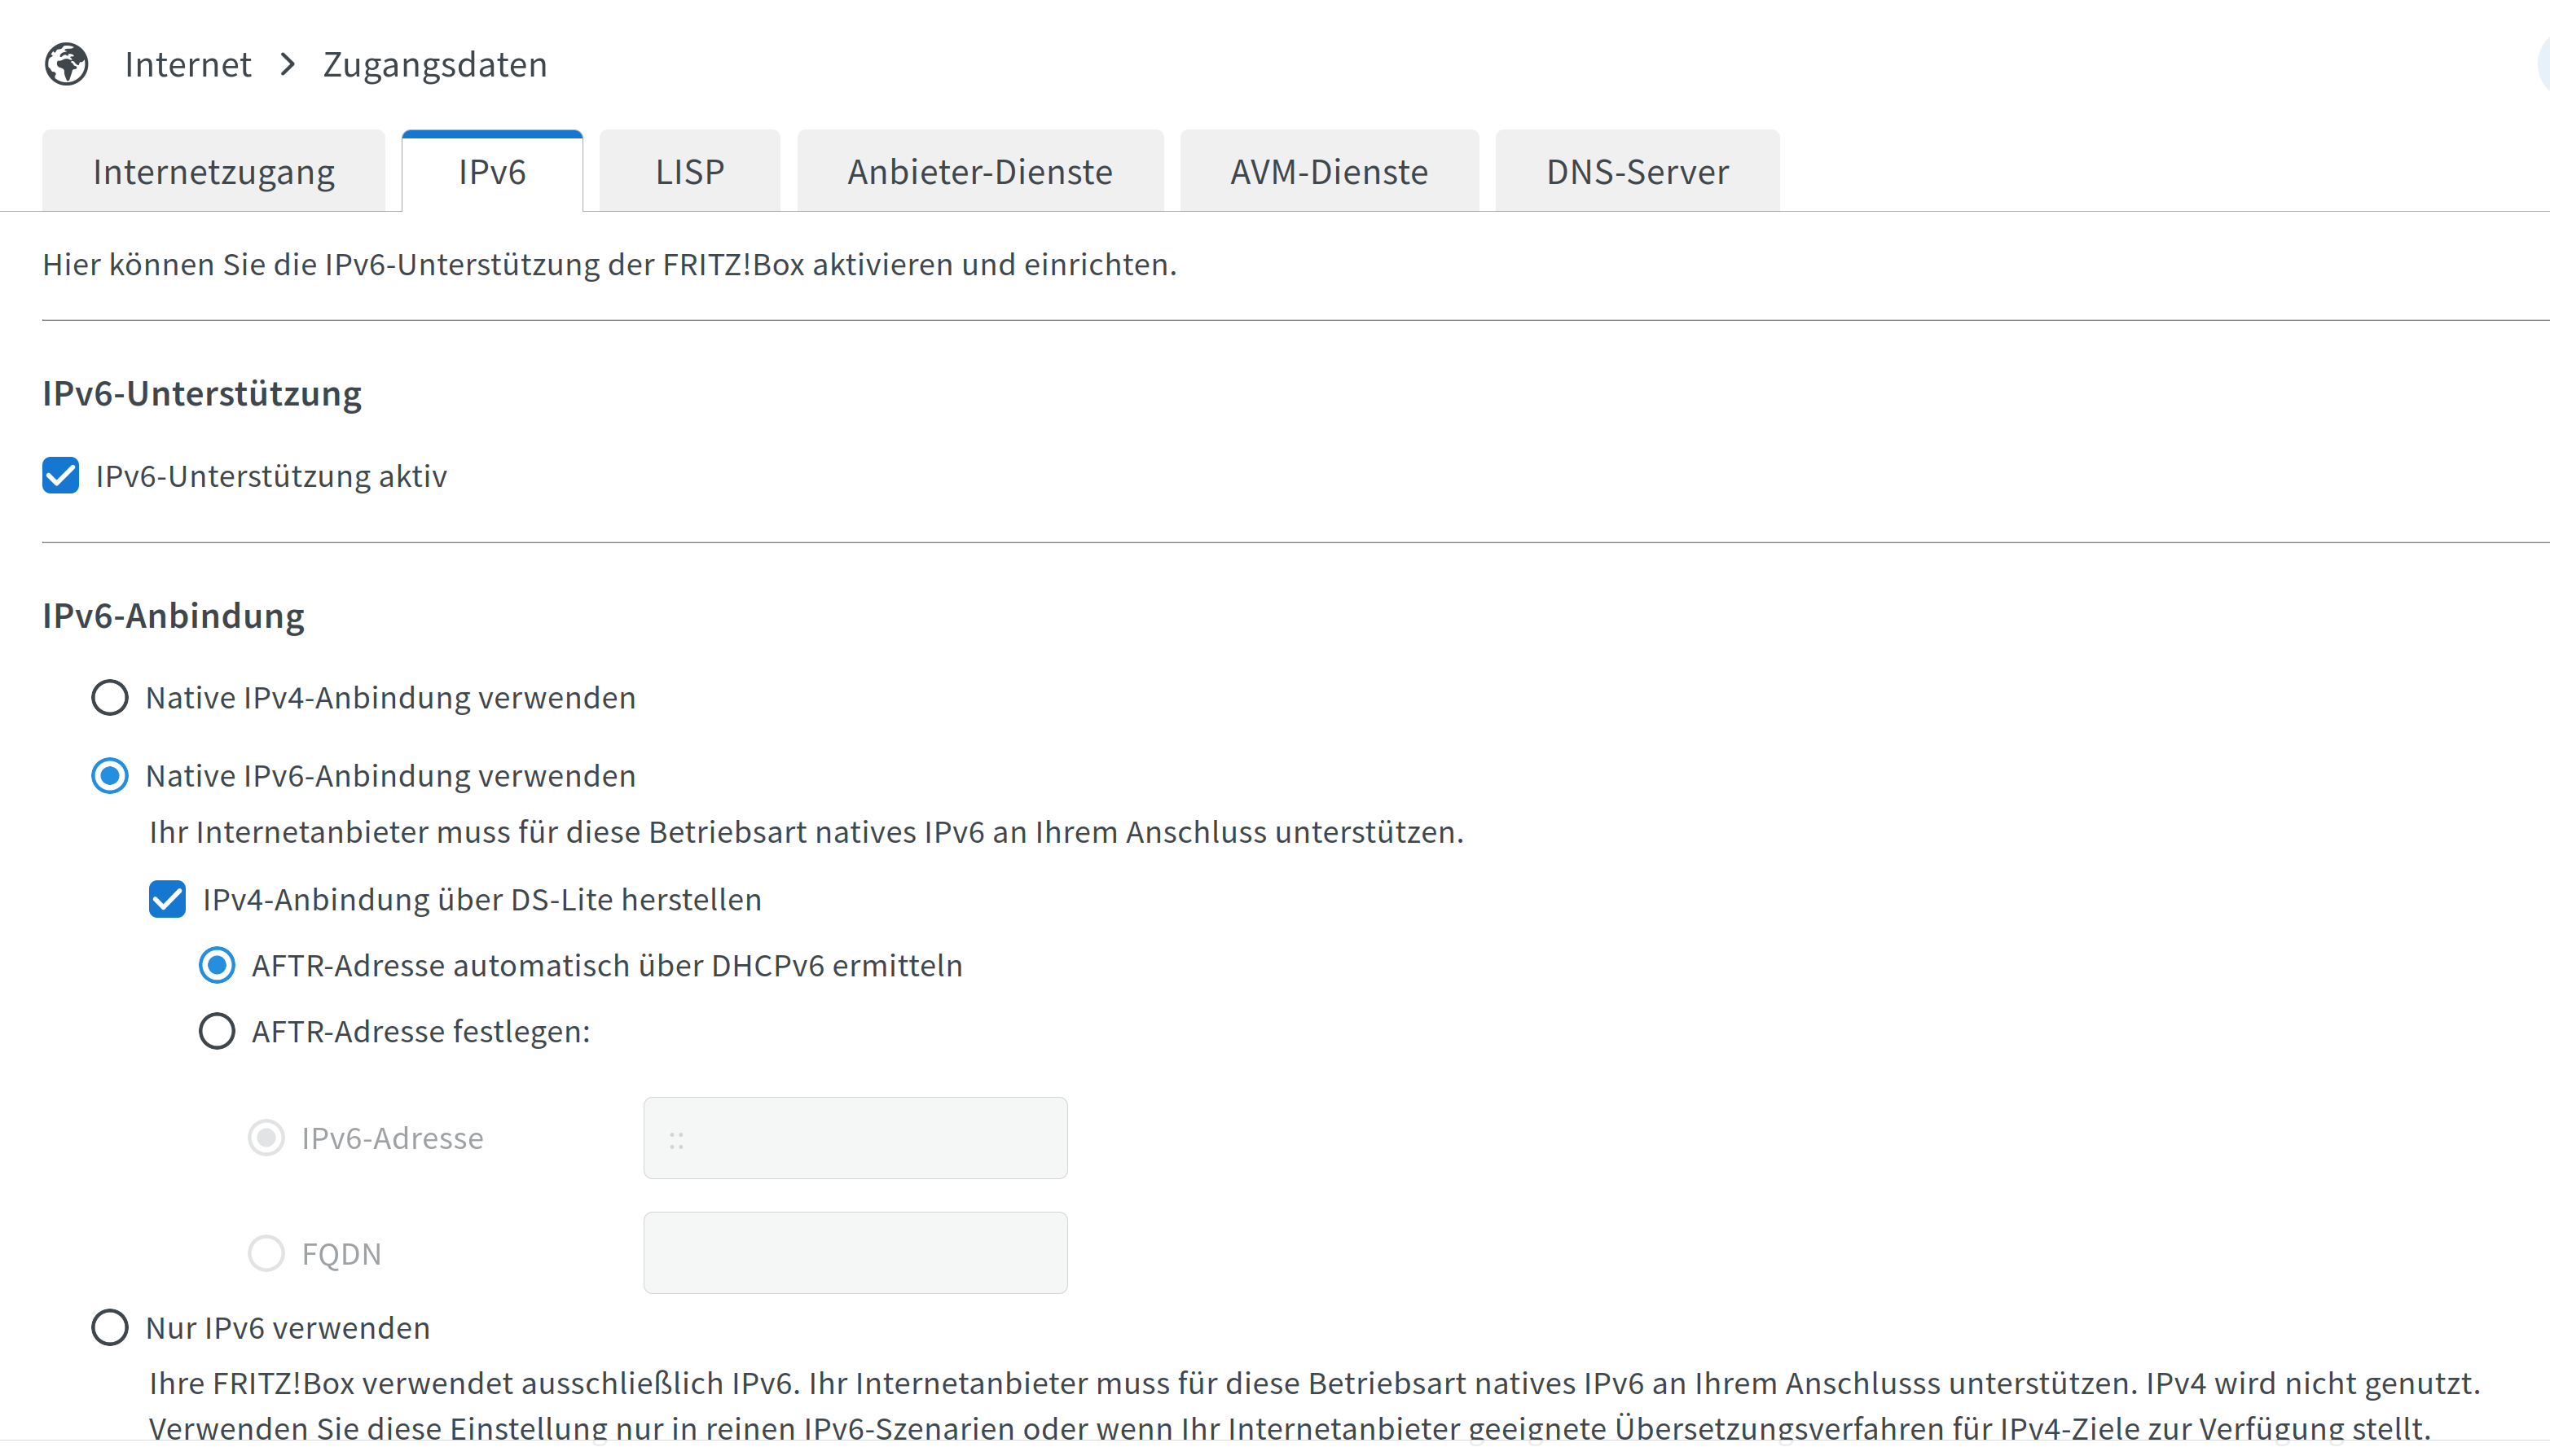Go to the AVM-Dienste tab
Viewport: 2550px width, 1456px height.
tap(1329, 172)
